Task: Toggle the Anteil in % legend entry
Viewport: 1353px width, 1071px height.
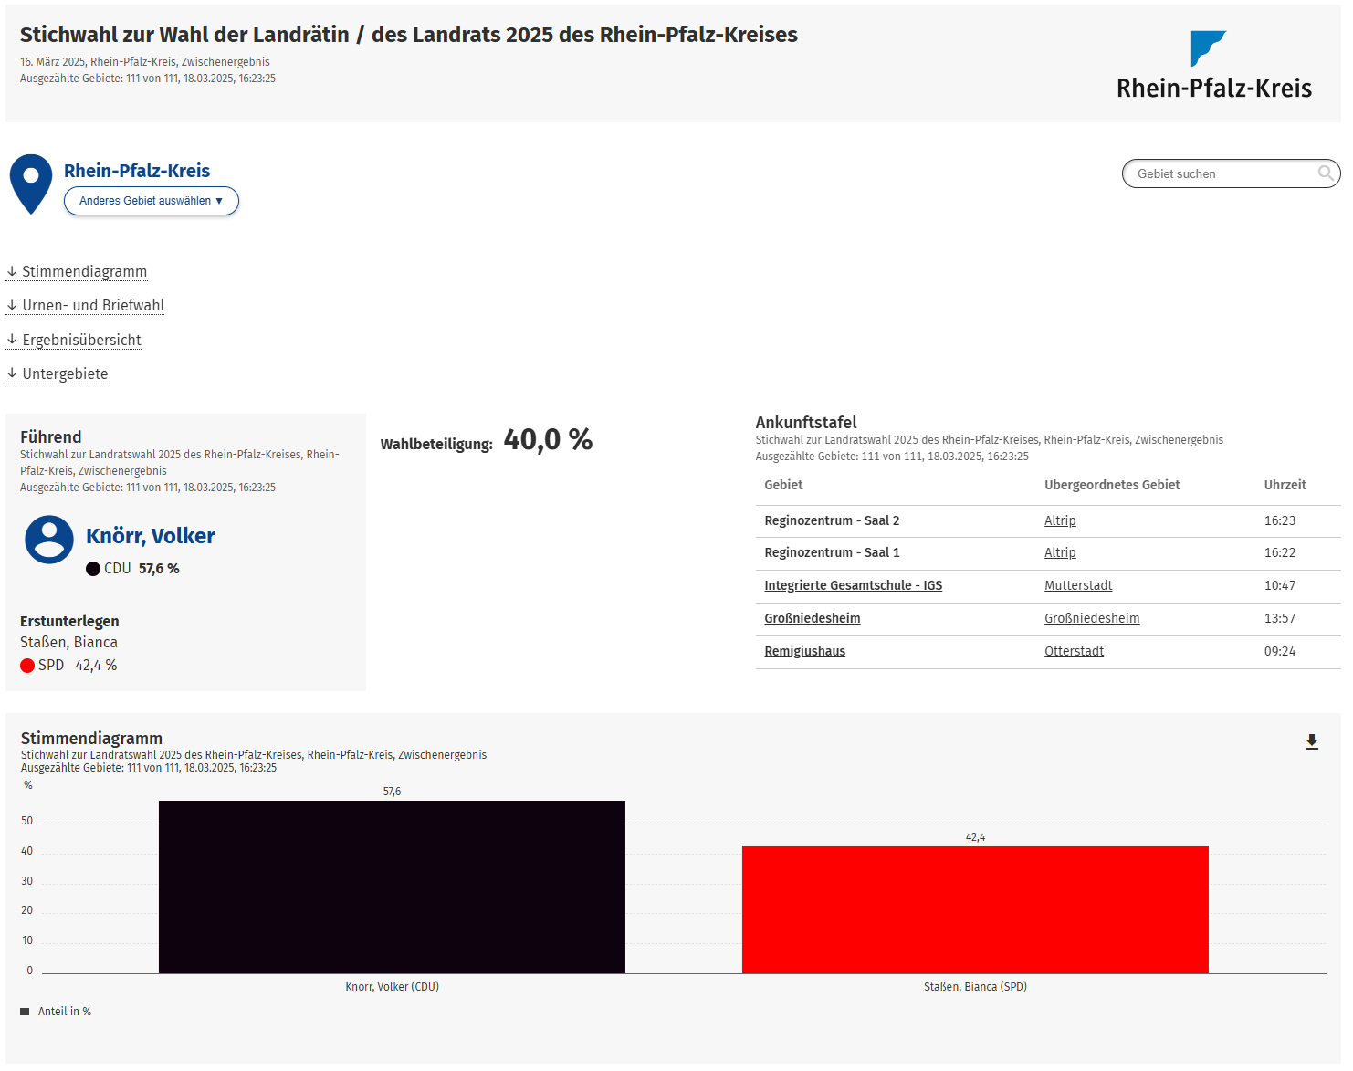Action: click(x=56, y=1012)
